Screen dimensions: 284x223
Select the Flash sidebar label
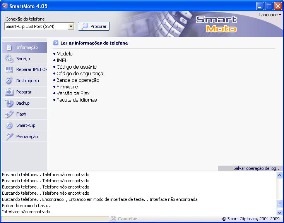point(21,114)
